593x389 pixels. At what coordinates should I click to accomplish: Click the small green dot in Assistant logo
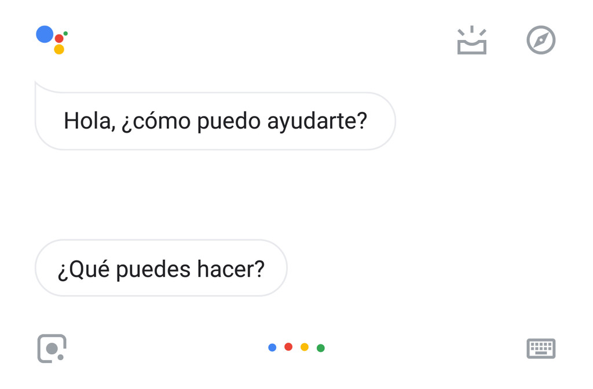65,33
